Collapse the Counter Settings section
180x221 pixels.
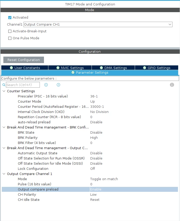click(x=4, y=91)
